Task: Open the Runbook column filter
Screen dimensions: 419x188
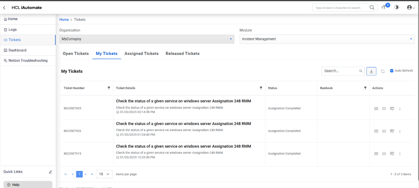Action: tap(365, 88)
